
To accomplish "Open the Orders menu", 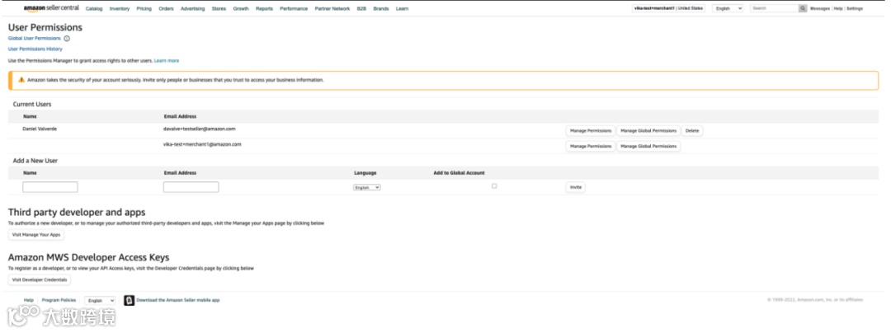I will [x=166, y=9].
